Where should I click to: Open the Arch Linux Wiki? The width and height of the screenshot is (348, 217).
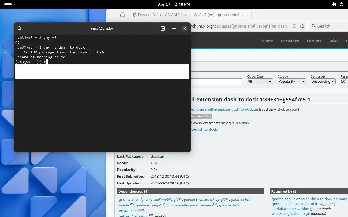tap(333, 41)
